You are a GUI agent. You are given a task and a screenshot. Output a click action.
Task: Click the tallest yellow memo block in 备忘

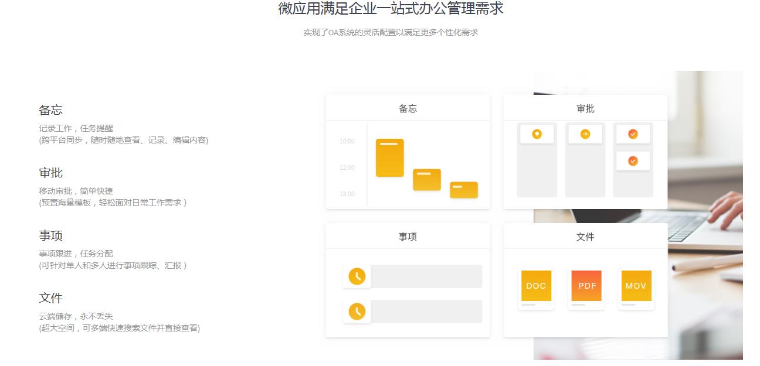[x=390, y=158]
